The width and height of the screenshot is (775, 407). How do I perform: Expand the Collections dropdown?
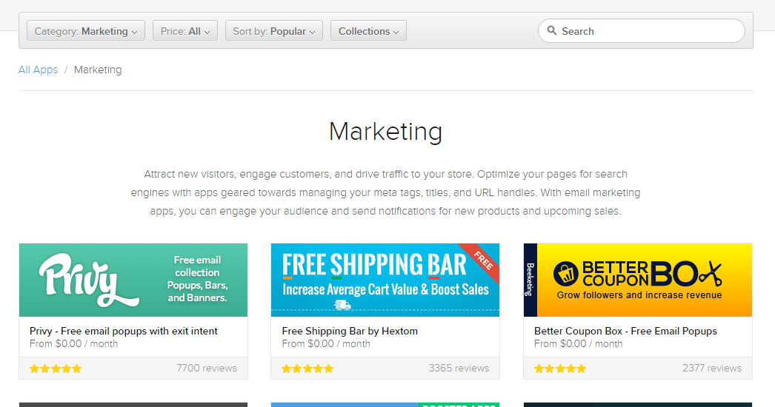point(368,30)
